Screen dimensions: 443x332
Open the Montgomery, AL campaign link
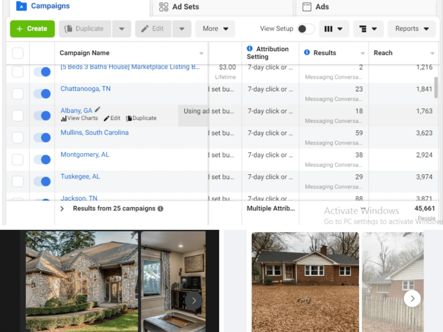(85, 154)
